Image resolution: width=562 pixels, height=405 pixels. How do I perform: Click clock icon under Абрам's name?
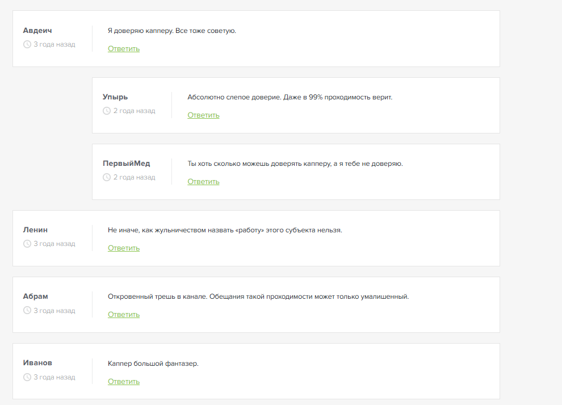tap(27, 311)
